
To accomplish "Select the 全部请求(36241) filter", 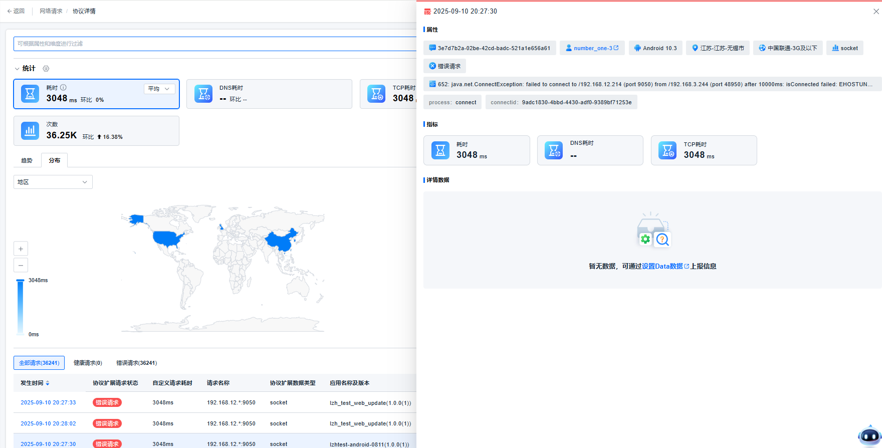I will [39, 363].
